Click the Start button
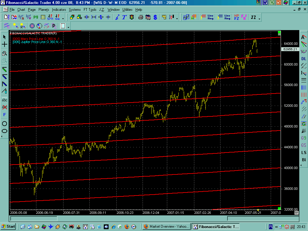This screenshot has height=231, width=308. click(x=8, y=226)
